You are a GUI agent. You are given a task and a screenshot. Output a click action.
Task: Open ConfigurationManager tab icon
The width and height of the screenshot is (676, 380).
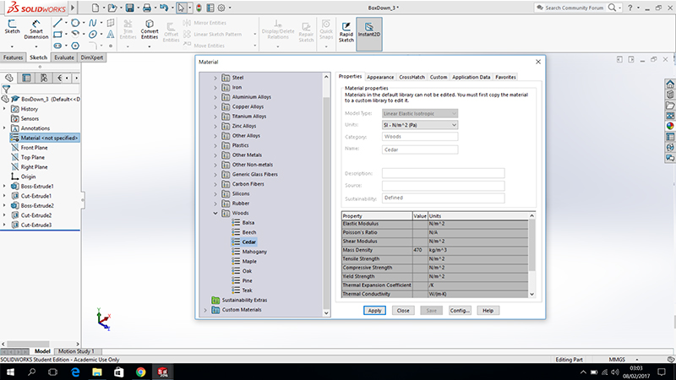pos(44,78)
